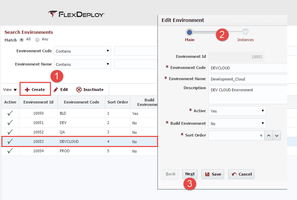
Task: Click the active checkmark for row 10053
Action: point(10,141)
